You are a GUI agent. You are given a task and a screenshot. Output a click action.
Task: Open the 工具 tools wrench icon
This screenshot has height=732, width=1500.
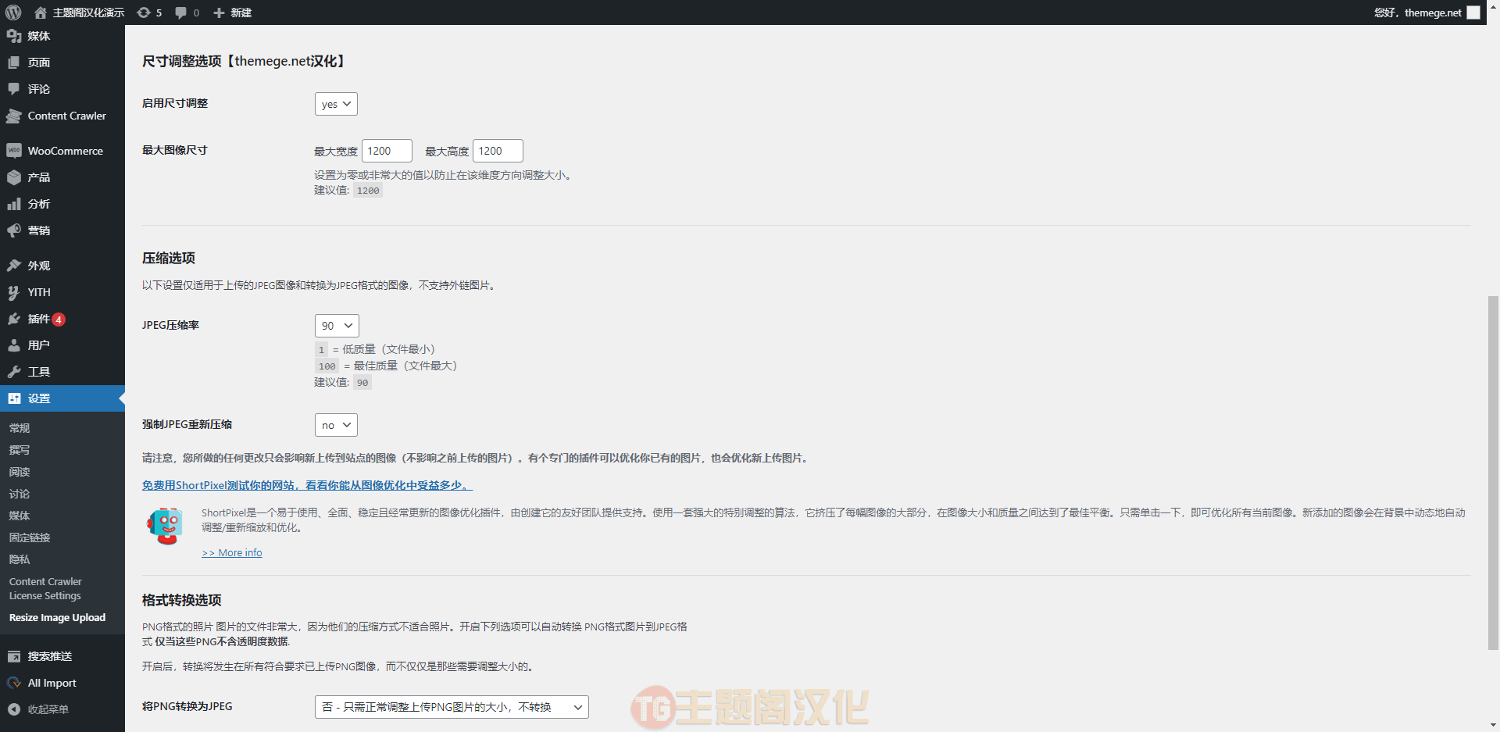(x=14, y=372)
